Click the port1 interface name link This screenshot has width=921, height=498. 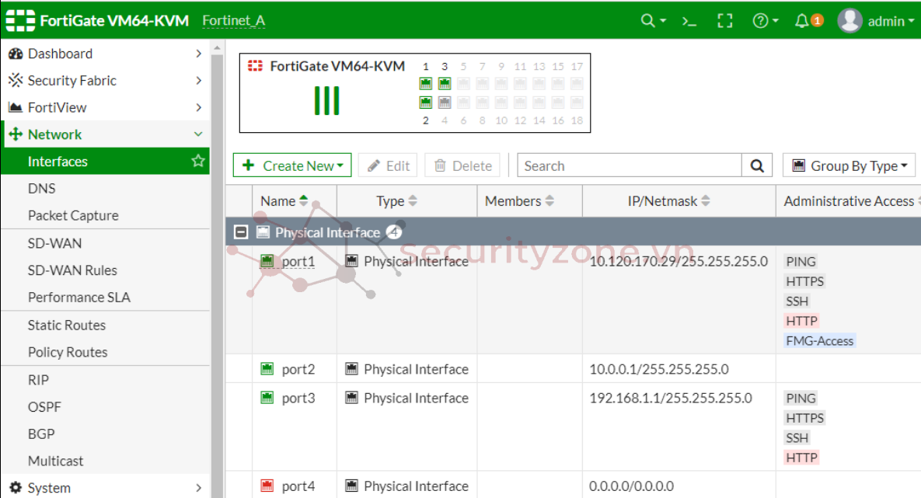click(x=298, y=261)
